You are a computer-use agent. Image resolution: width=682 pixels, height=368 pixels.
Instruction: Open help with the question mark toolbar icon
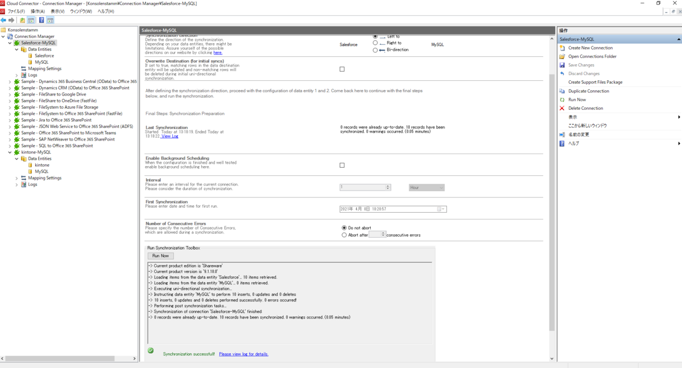point(41,20)
